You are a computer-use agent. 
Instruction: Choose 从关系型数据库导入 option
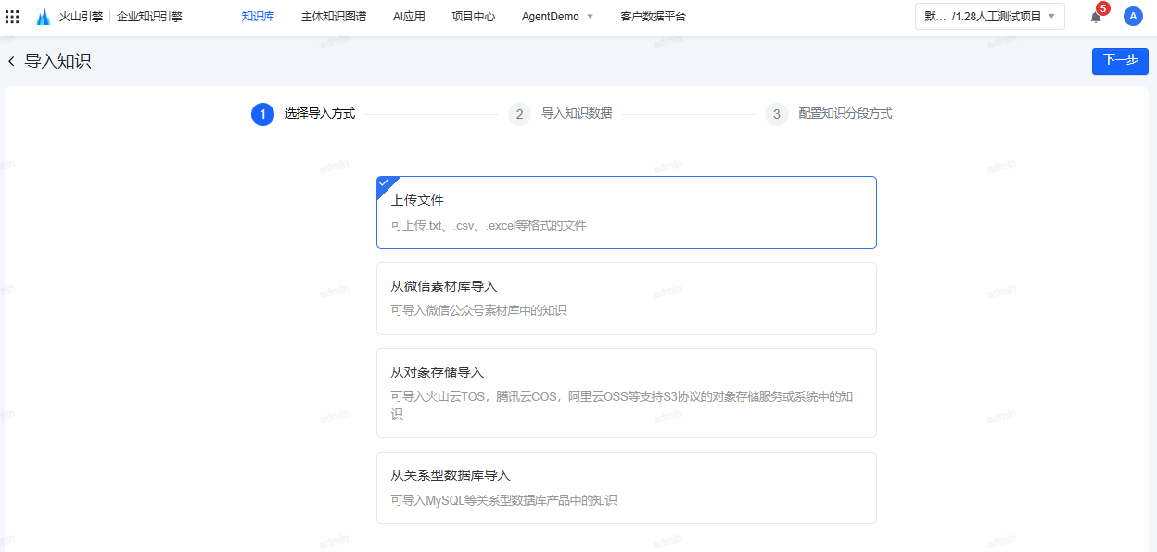click(627, 488)
